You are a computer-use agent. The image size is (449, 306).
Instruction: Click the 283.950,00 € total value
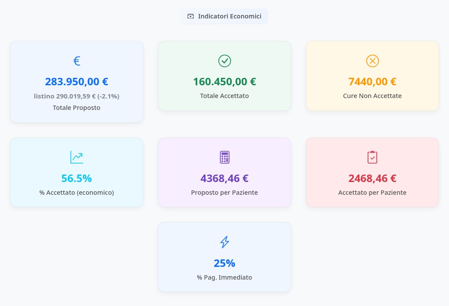pos(77,81)
